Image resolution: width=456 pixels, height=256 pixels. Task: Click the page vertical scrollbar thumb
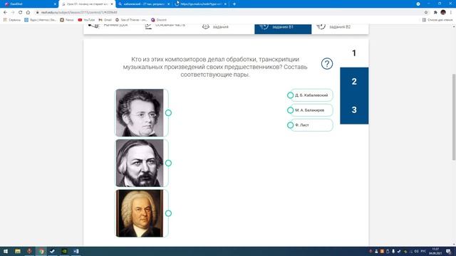click(x=454, y=117)
